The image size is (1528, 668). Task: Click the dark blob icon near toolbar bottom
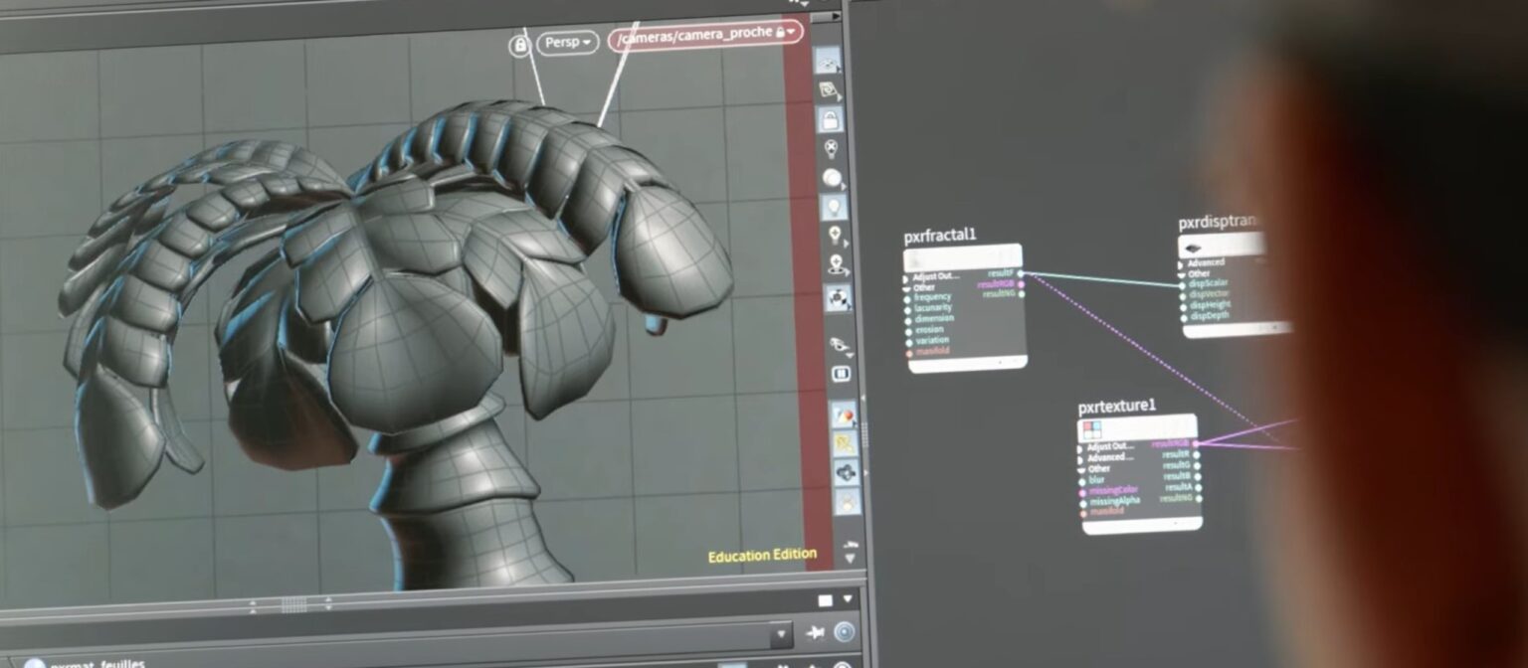[x=846, y=472]
